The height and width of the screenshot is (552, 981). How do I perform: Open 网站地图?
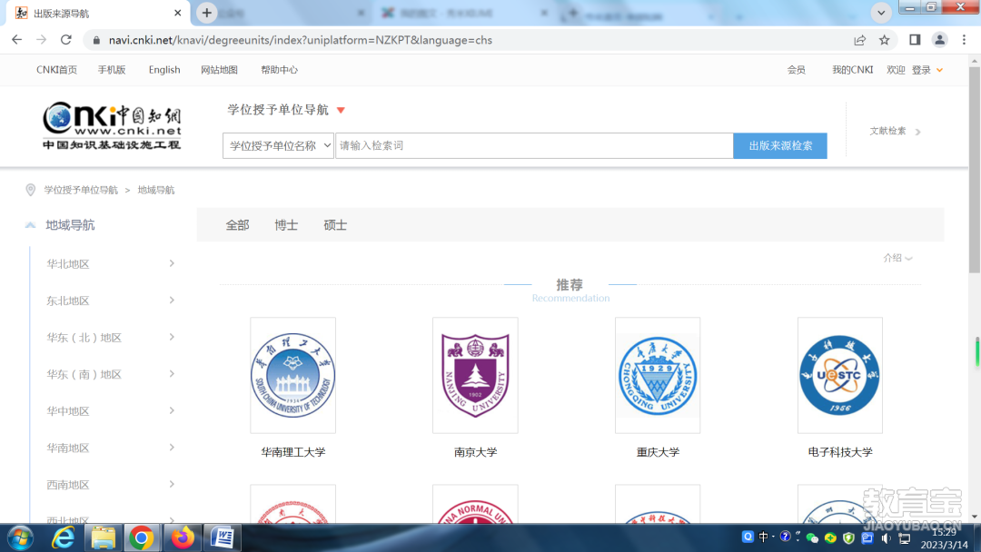(219, 70)
